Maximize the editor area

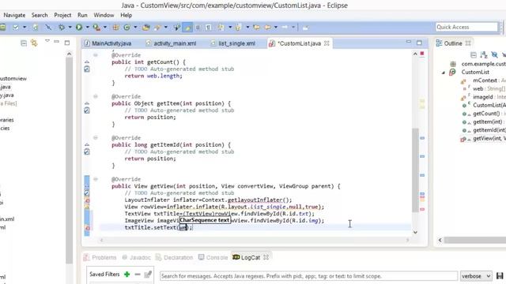(419, 43)
